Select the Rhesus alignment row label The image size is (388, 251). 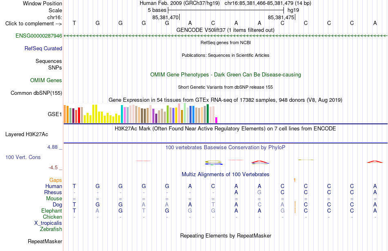pos(53,193)
